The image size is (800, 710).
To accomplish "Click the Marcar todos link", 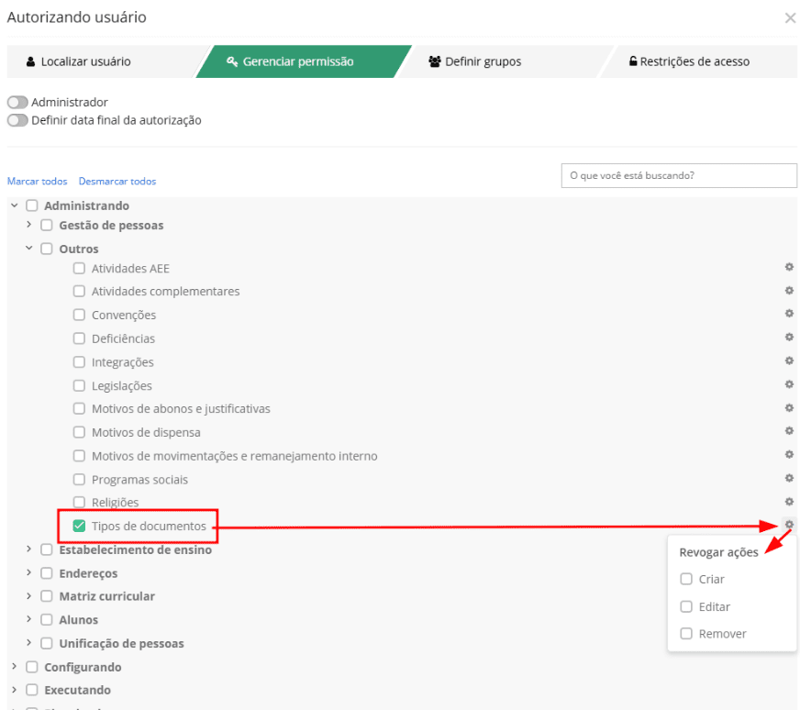I will click(x=38, y=182).
